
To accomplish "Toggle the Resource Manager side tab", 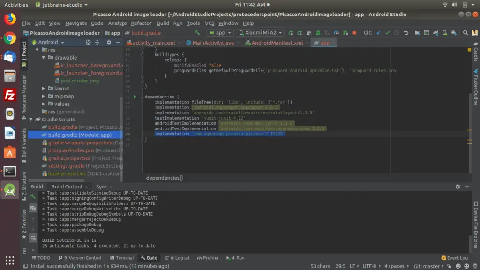I will coord(24,97).
